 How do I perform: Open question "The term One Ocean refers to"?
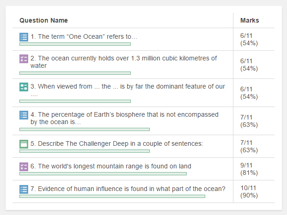(x=84, y=36)
